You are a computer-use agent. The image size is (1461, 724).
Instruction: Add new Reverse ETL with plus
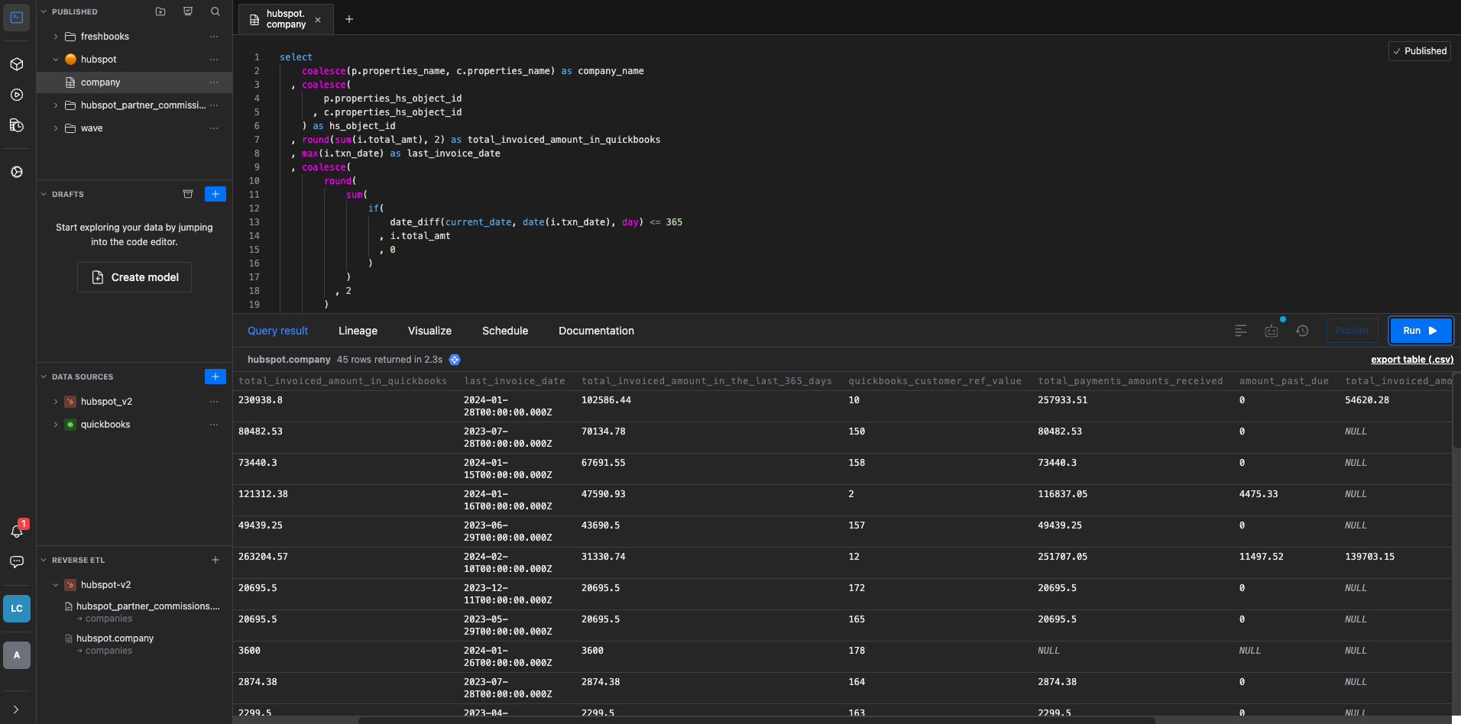coord(215,560)
